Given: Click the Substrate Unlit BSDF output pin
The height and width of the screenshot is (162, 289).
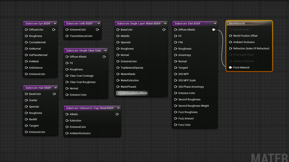Looking at the screenshot, I should (x=97, y=30).
